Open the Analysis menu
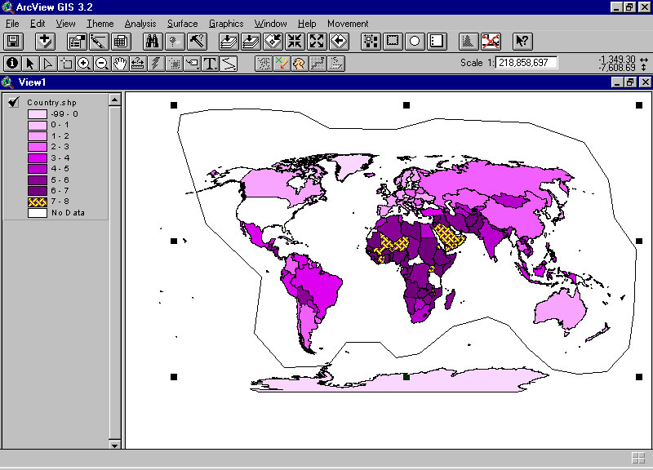653x470 pixels. point(140,24)
